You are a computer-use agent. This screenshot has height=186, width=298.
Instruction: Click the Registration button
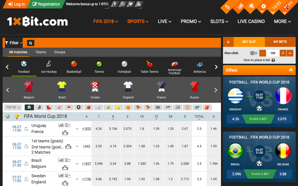click(x=46, y=4)
